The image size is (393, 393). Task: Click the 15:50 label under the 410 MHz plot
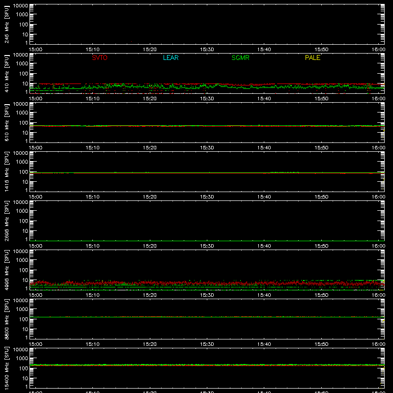click(321, 99)
